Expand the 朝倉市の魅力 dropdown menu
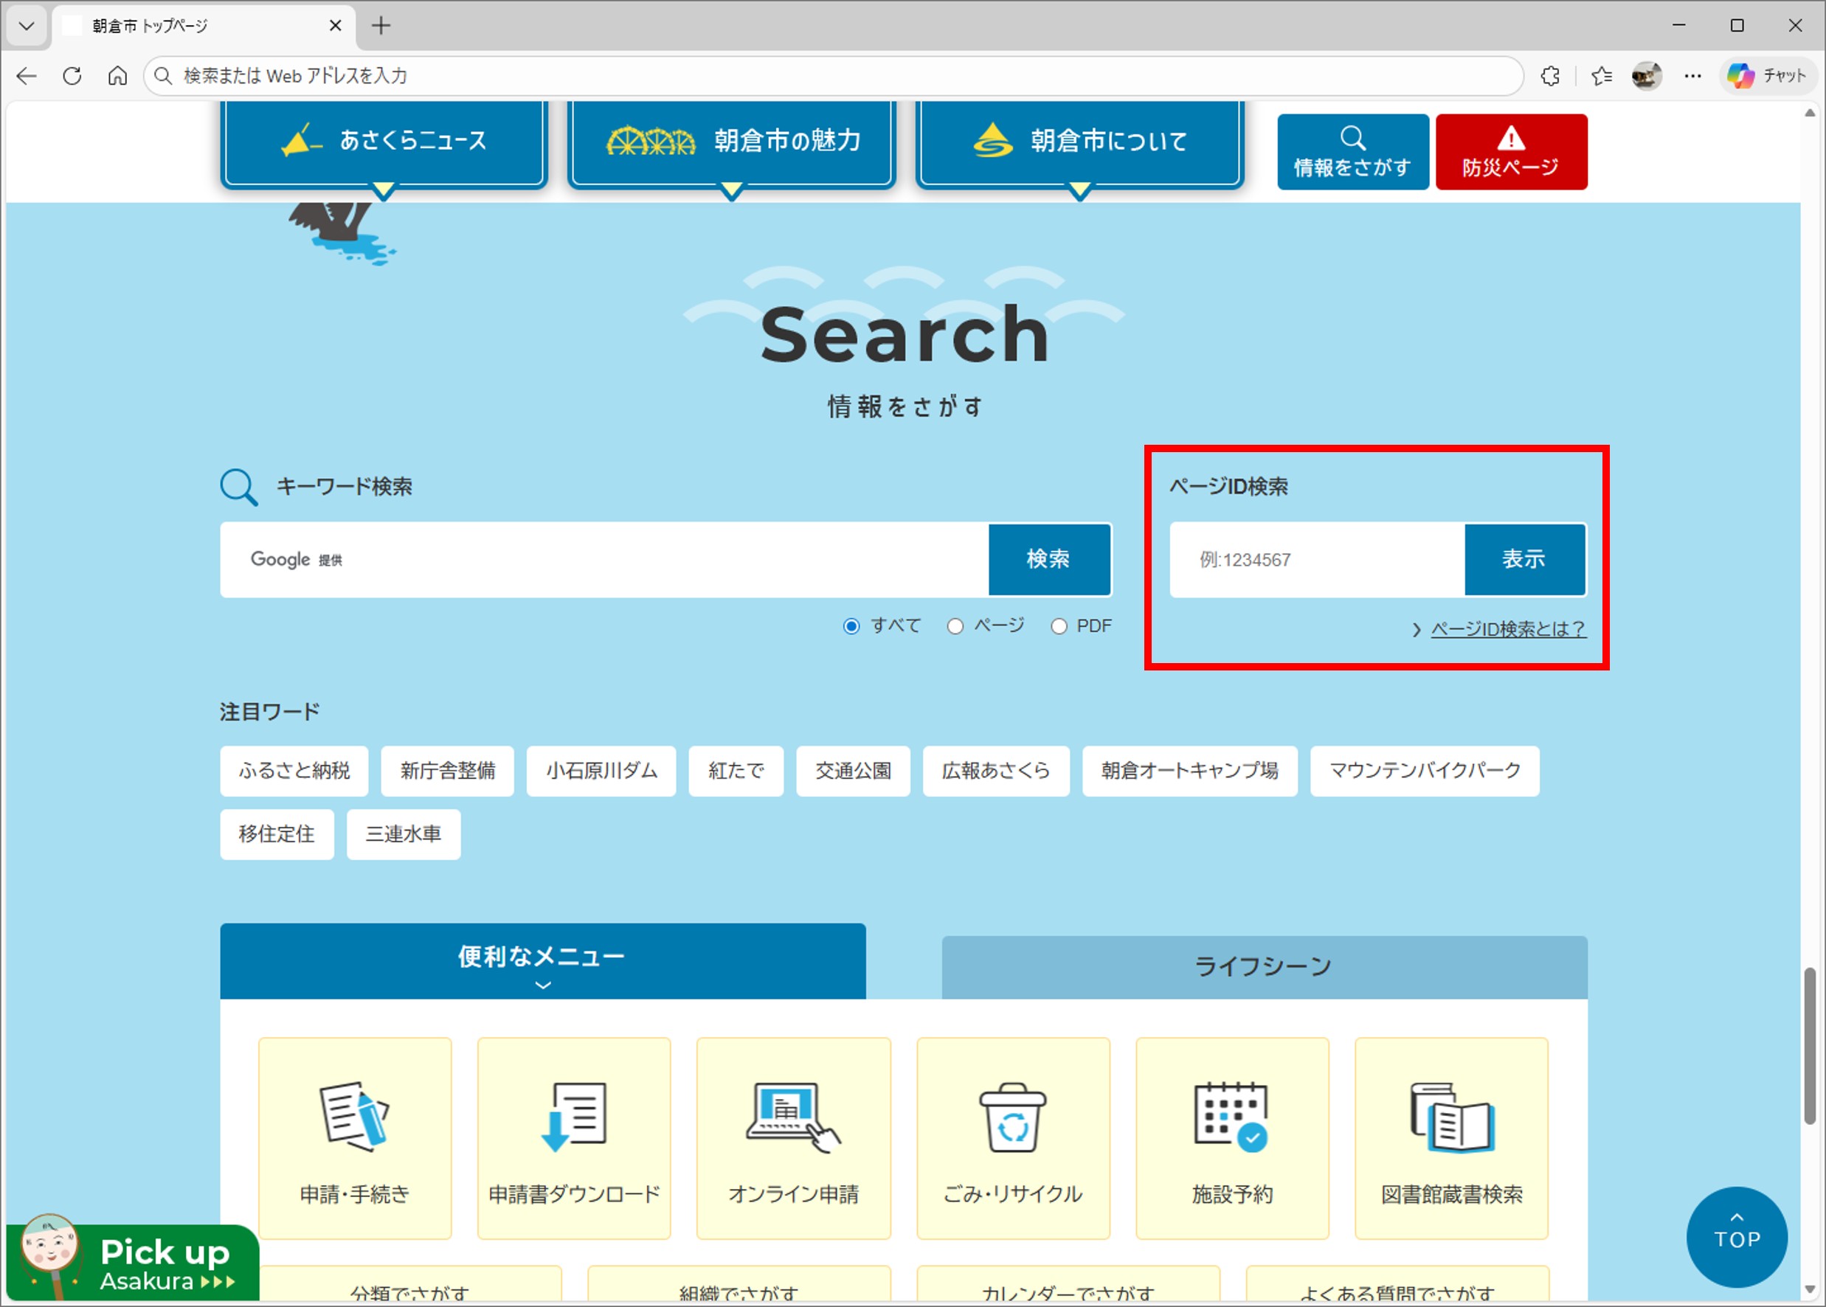Image resolution: width=1826 pixels, height=1307 pixels. point(731,142)
